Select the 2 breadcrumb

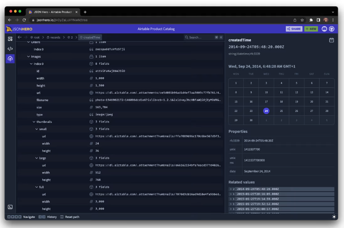pyautogui.click(x=70, y=38)
